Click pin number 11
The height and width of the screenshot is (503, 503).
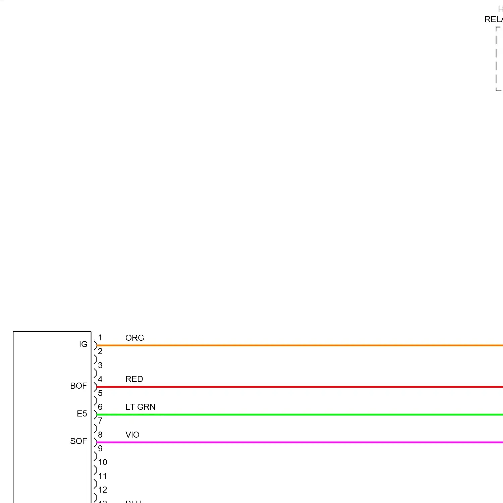[103, 476]
